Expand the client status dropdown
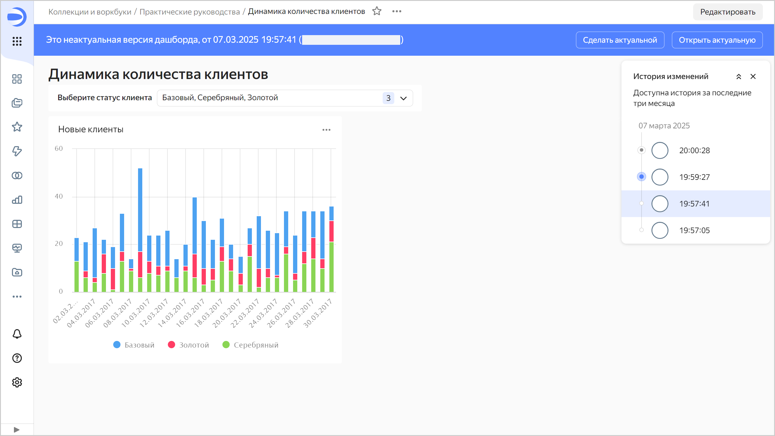This screenshot has width=775, height=436. pos(403,98)
